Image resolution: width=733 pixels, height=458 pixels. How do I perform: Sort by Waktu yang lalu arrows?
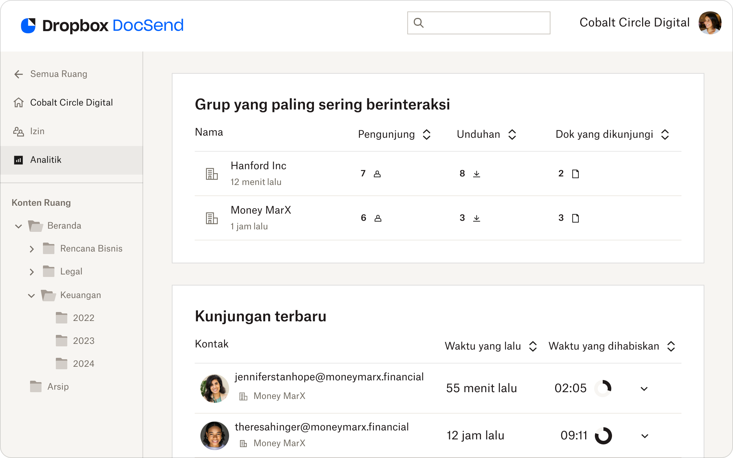coord(533,346)
